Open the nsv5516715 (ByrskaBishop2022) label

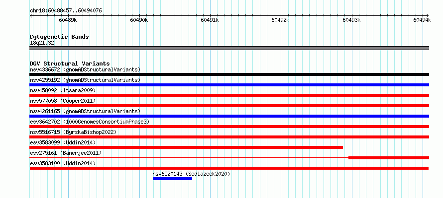pyautogui.click(x=73, y=132)
